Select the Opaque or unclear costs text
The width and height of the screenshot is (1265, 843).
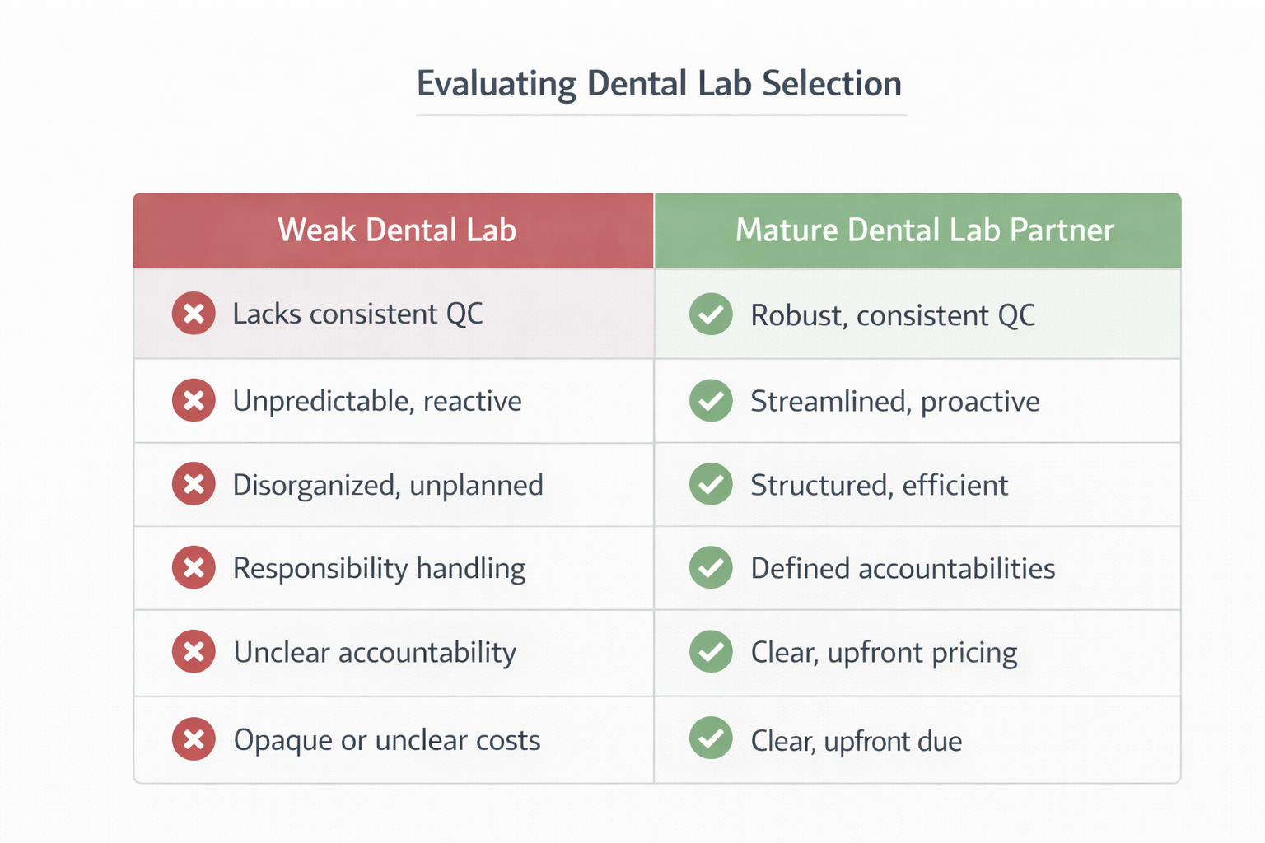click(x=387, y=740)
